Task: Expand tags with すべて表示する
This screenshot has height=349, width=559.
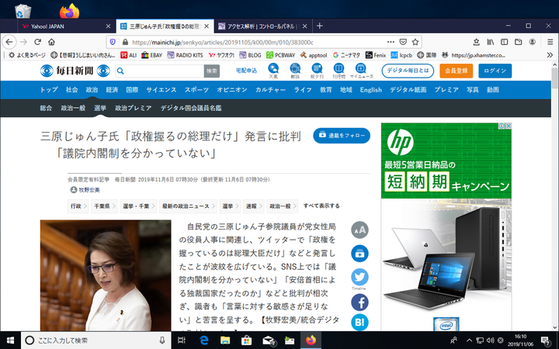Action: pos(321,206)
